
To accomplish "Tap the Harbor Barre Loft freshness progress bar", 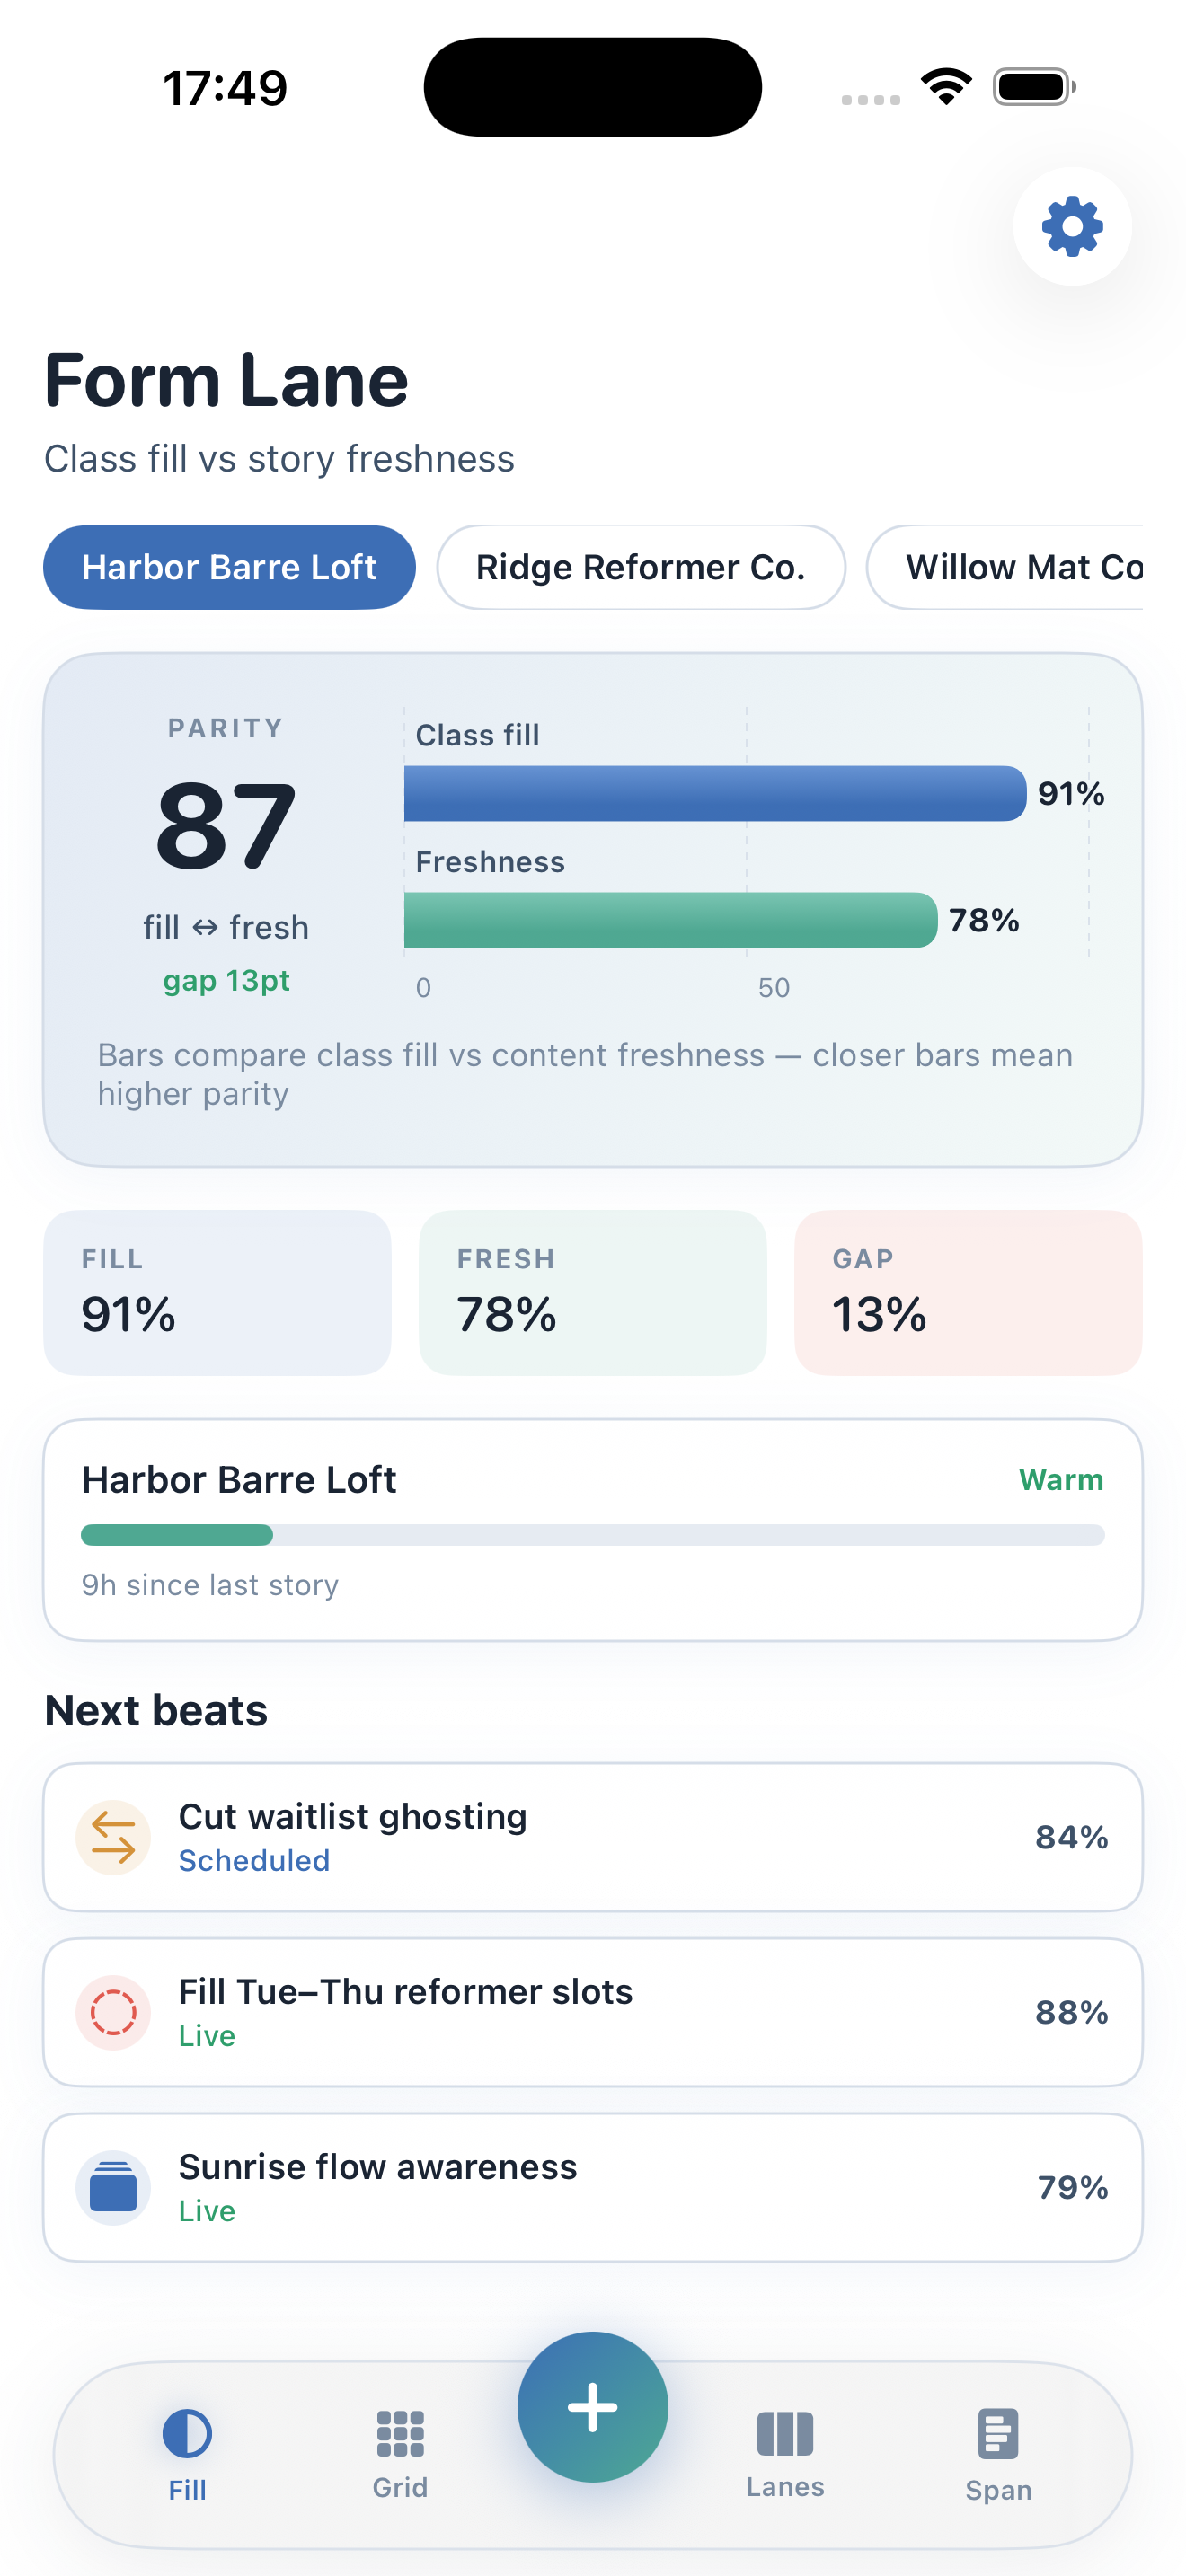I will tap(592, 1535).
